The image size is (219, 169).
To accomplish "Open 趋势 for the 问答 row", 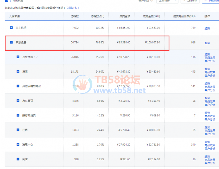I will [x=207, y=156].
